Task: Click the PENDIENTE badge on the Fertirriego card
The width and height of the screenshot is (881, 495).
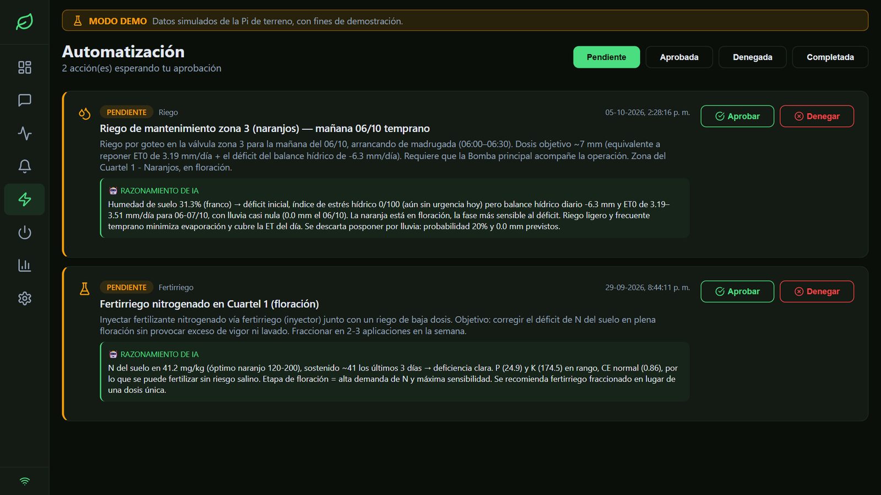Action: click(x=127, y=288)
